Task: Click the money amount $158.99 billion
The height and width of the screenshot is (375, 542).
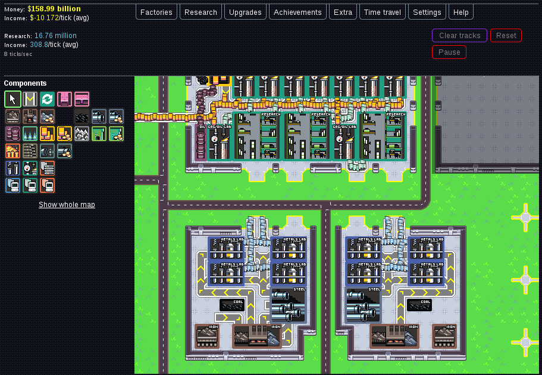Action: 54,9
